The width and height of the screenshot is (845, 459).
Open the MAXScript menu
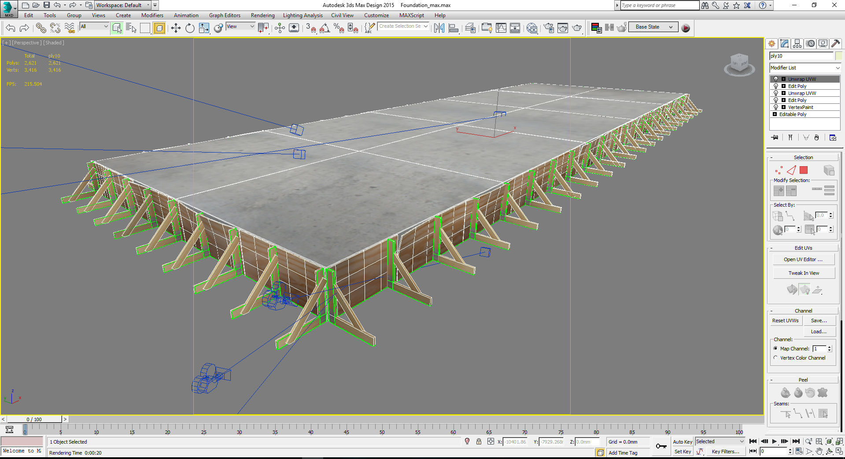[x=412, y=15]
